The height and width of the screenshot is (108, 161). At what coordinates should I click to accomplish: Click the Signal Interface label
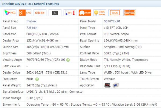(x=13, y=92)
